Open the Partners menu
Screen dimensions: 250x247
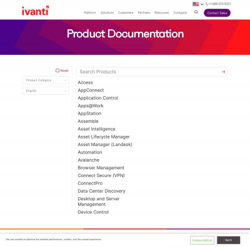point(144,12)
